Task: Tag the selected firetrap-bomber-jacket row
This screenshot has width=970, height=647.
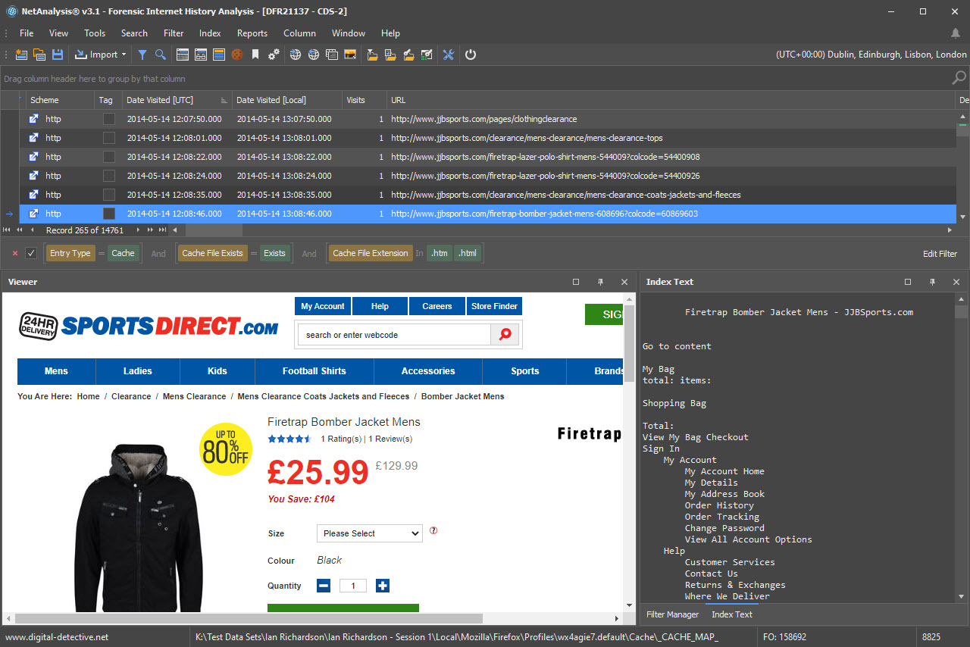Action: point(109,214)
